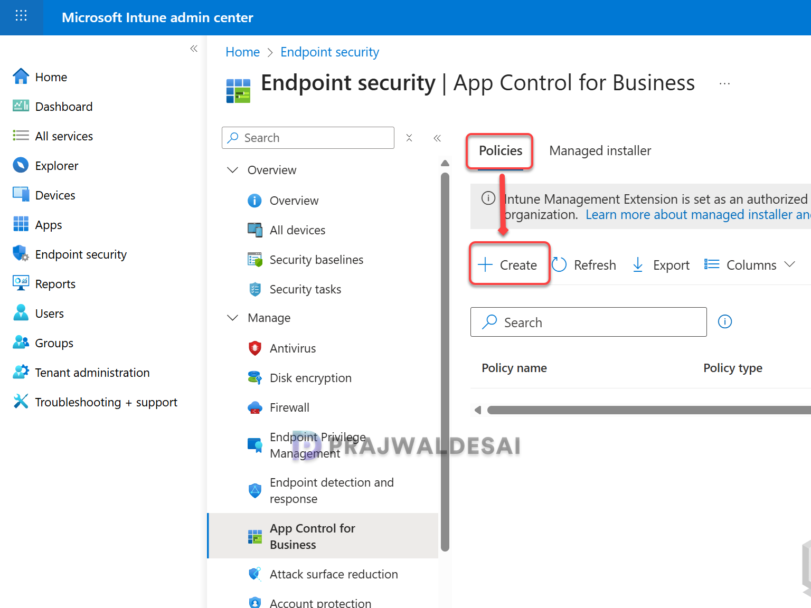Click the All services list icon
The width and height of the screenshot is (811, 608).
[21, 136]
